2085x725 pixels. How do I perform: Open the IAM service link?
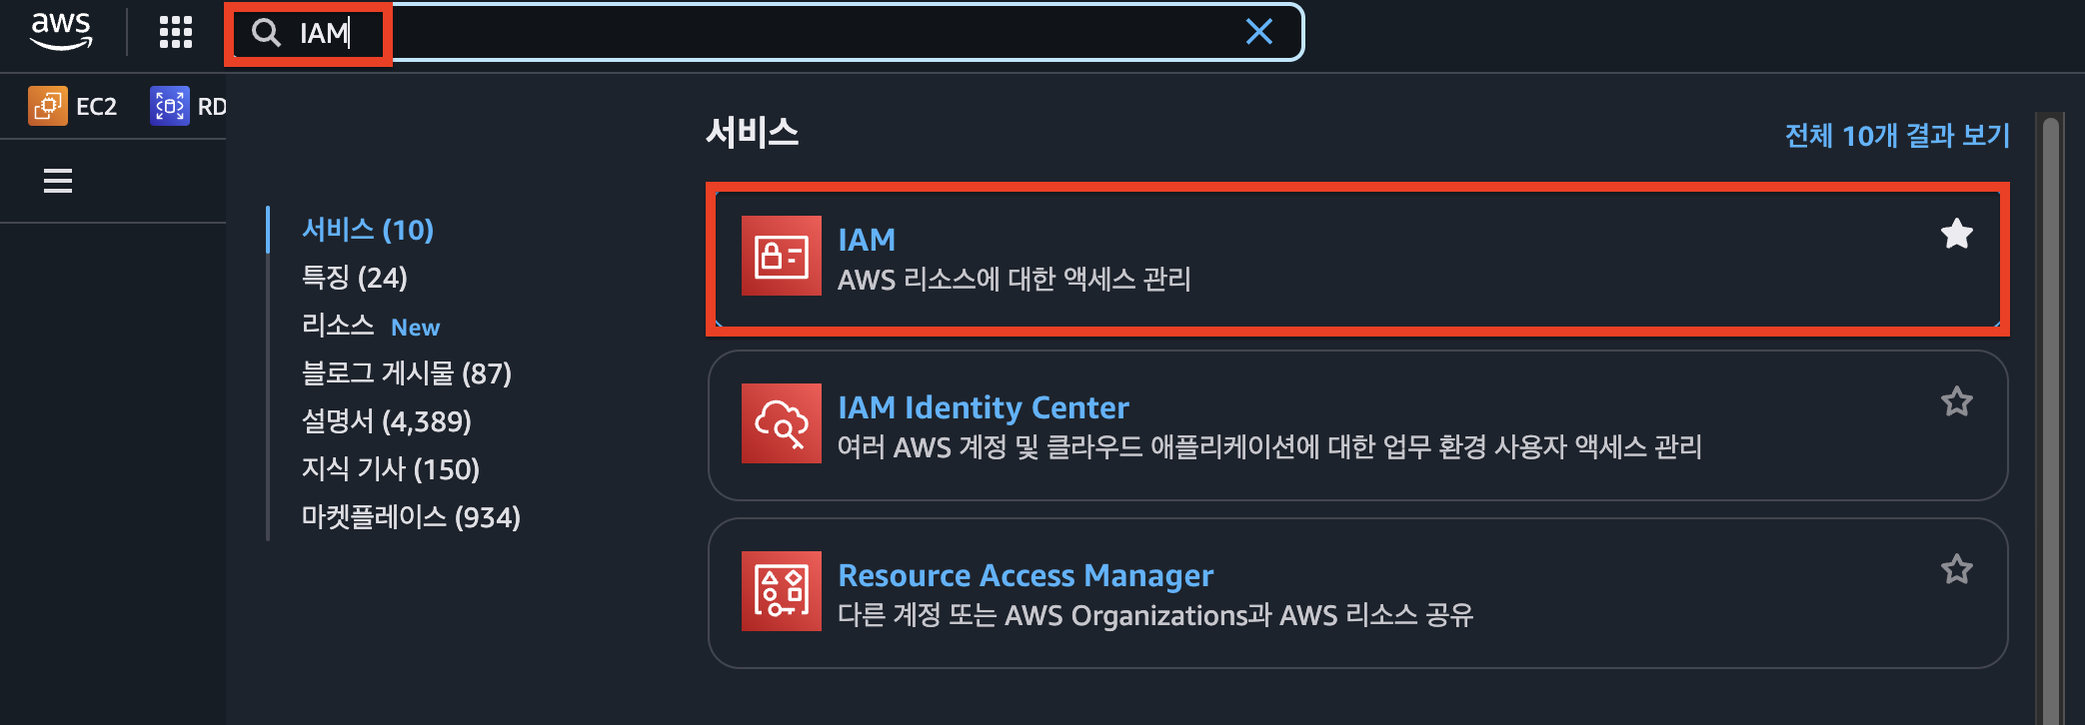click(x=867, y=240)
